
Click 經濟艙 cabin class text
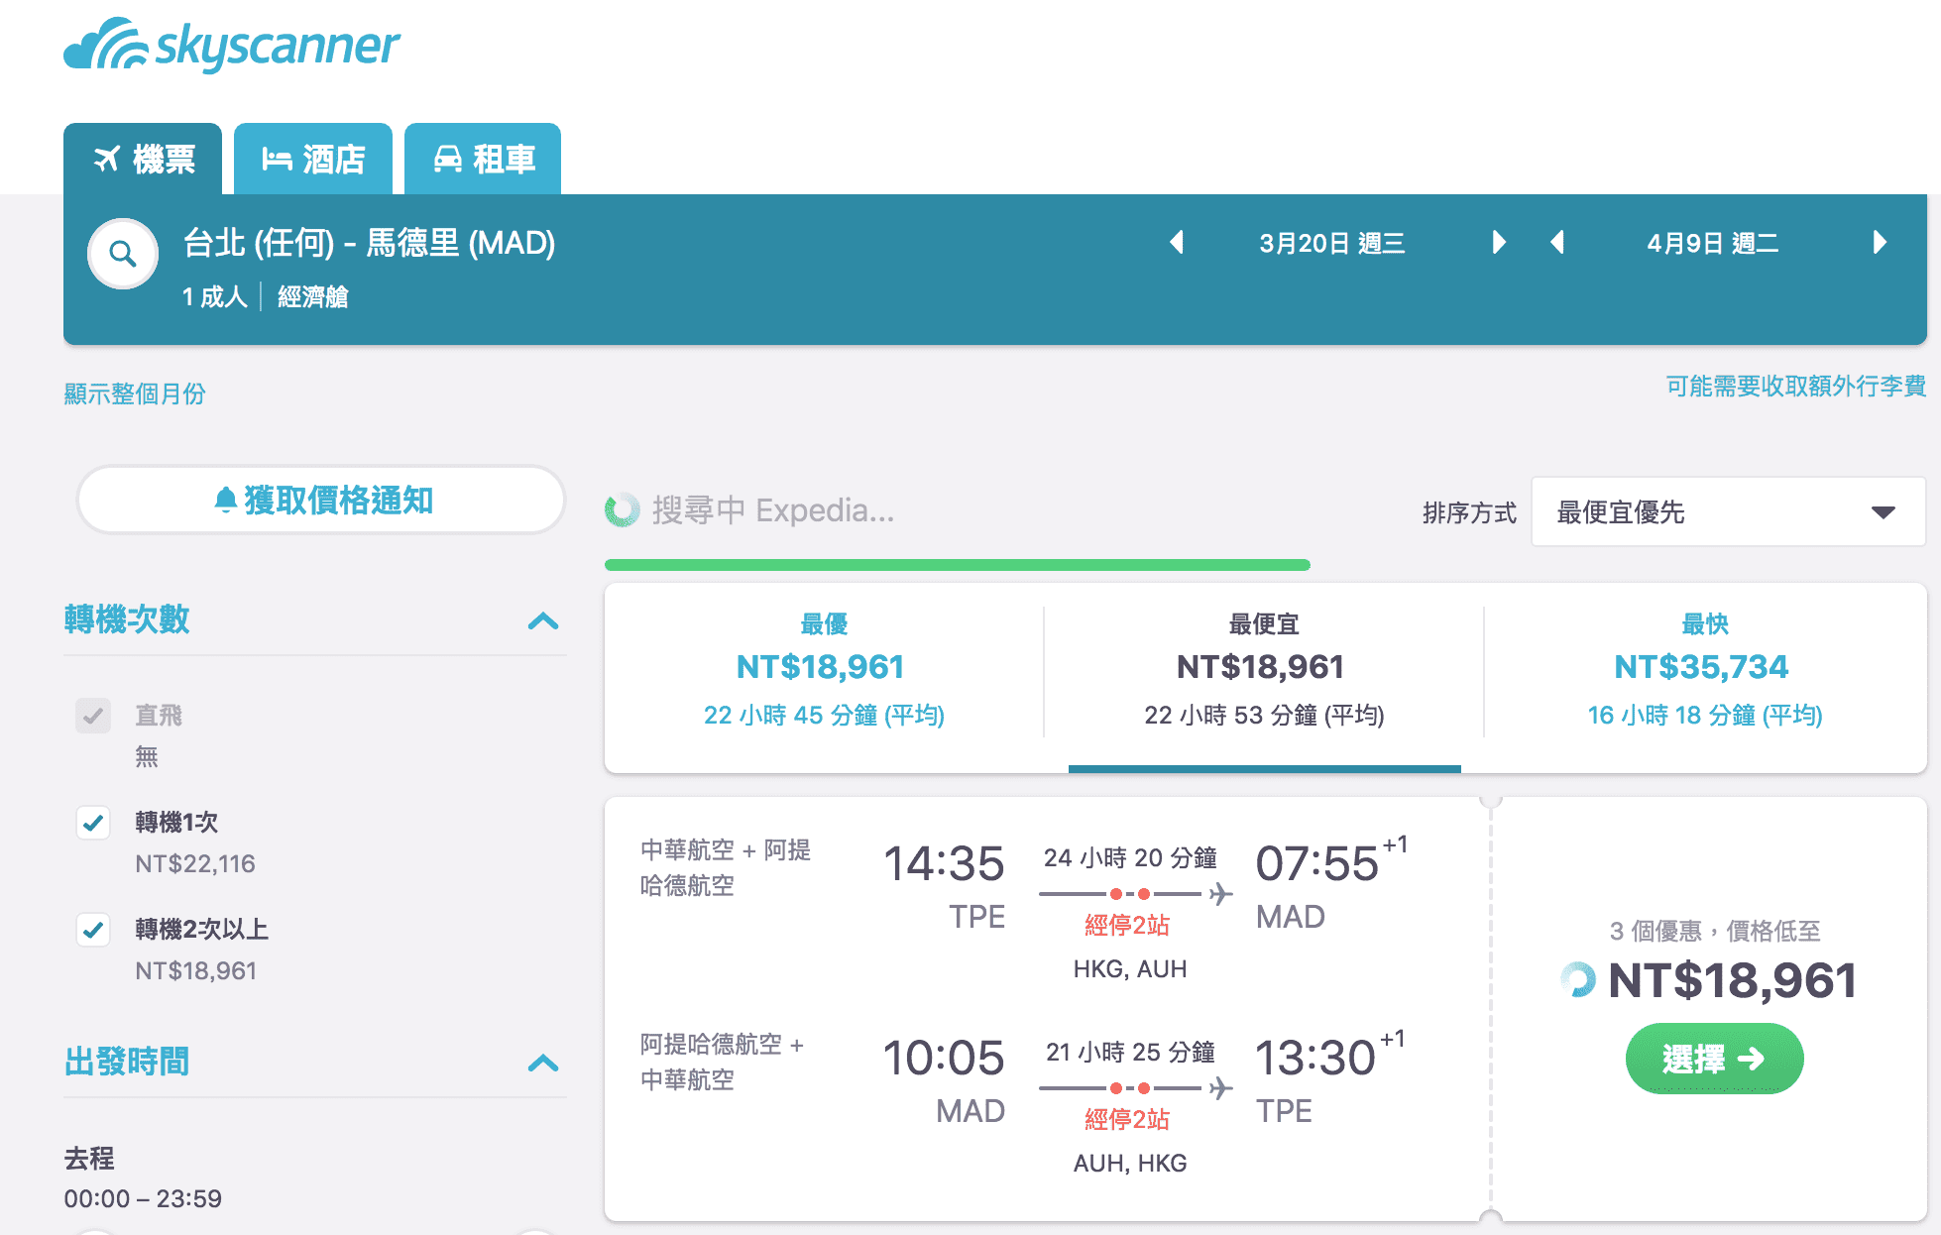point(313,296)
